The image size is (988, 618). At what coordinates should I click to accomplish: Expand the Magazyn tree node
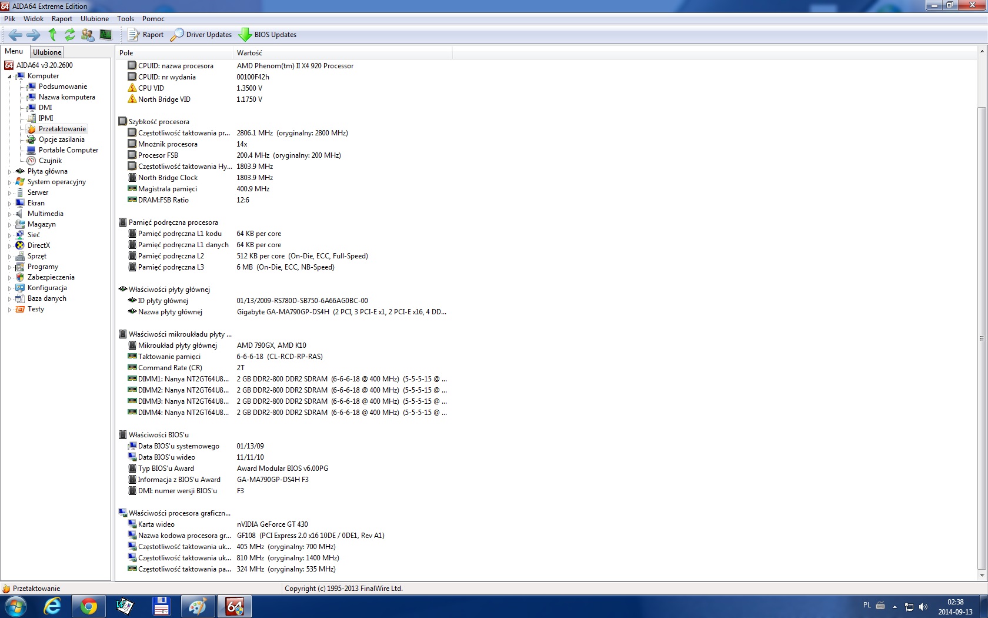pos(9,225)
